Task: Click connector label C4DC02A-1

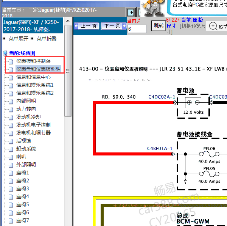Action: click(x=162, y=97)
